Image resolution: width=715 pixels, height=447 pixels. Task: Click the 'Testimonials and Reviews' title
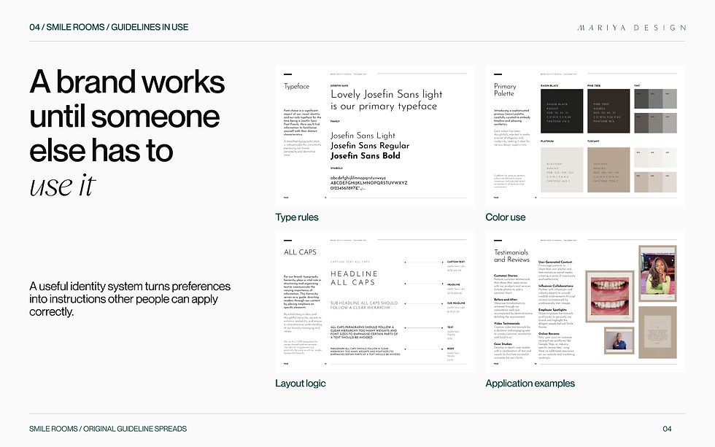[511, 256]
